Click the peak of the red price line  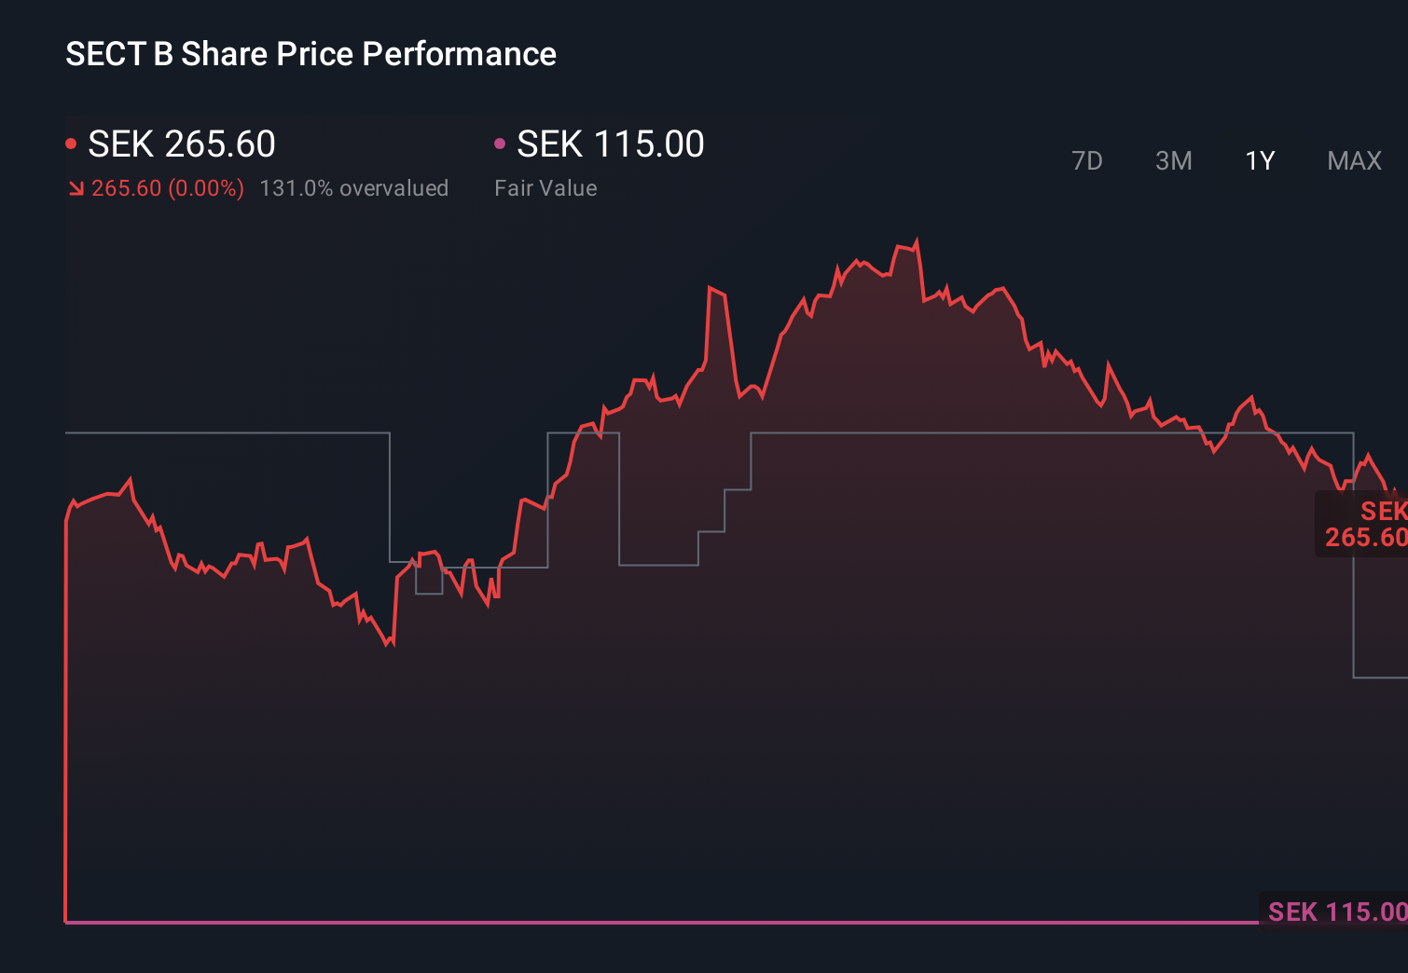[x=917, y=240]
